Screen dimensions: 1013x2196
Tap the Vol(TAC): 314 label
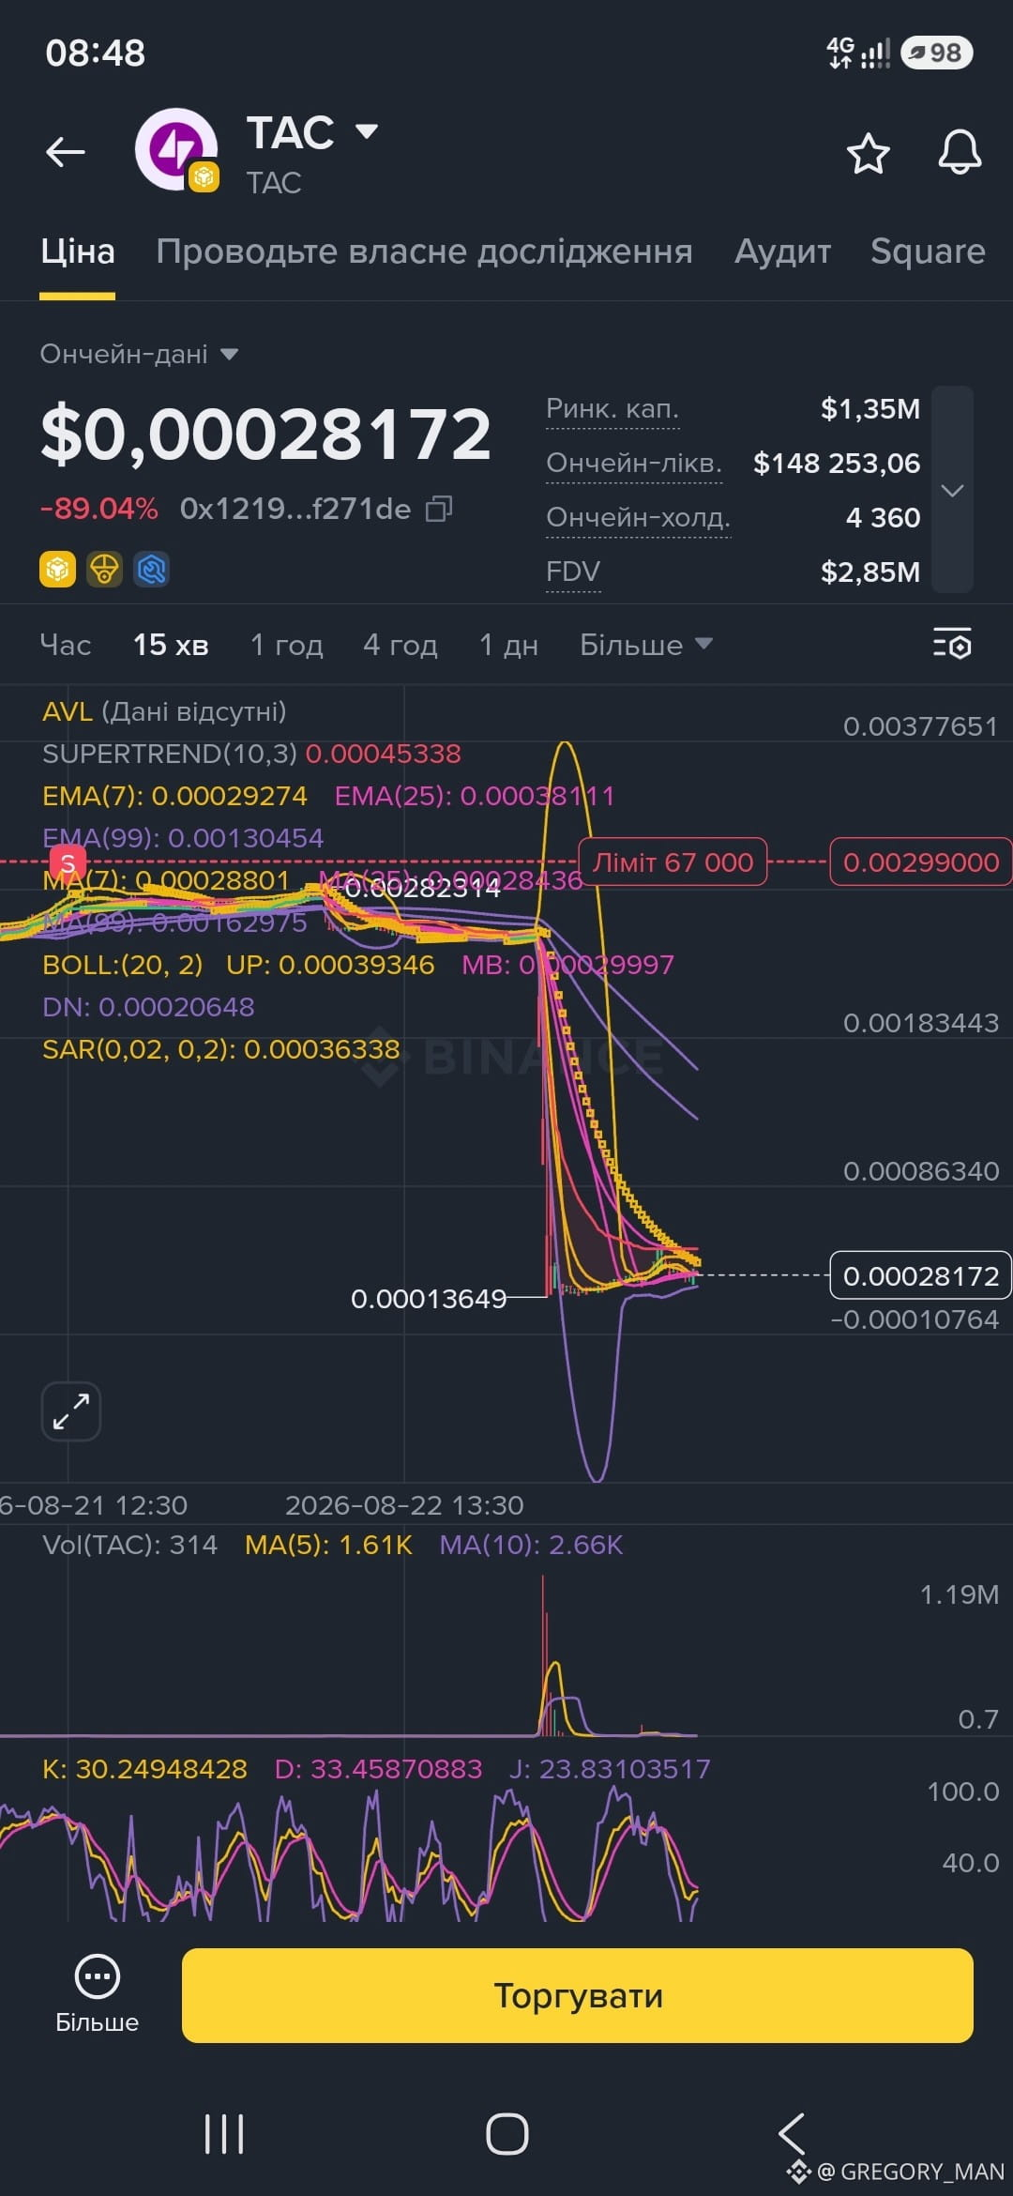(130, 1545)
